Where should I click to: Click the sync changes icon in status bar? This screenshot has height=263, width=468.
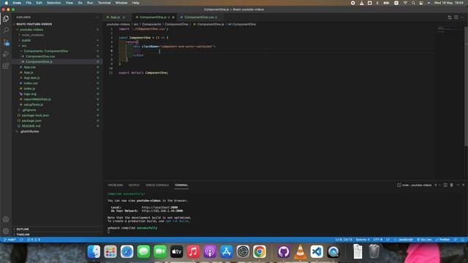click(21, 240)
